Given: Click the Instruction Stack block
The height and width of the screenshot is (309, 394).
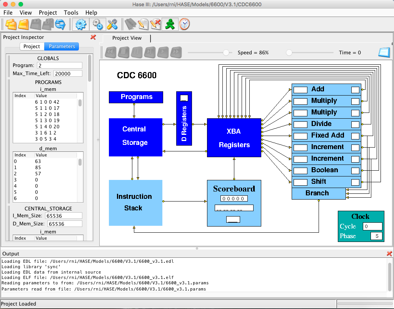Looking at the screenshot, I should point(135,203).
